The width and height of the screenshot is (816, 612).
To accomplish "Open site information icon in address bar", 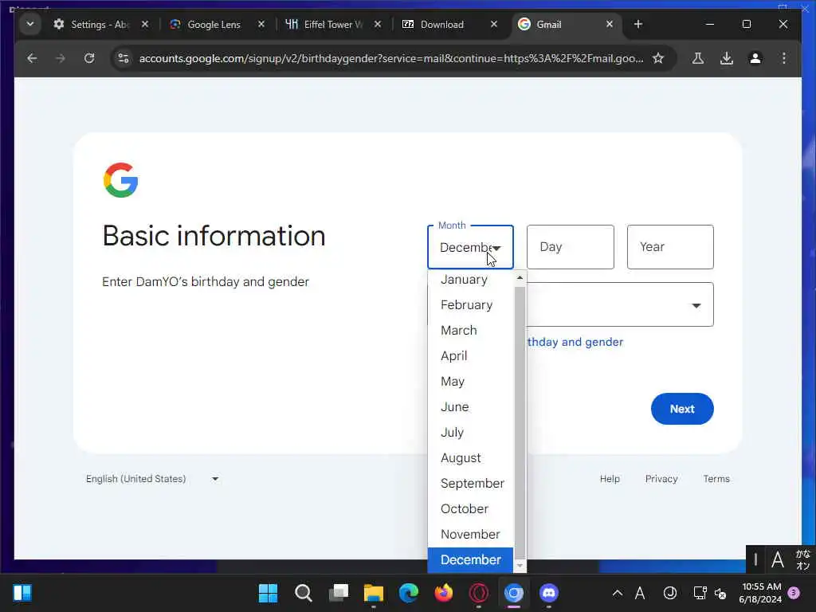I will [124, 58].
